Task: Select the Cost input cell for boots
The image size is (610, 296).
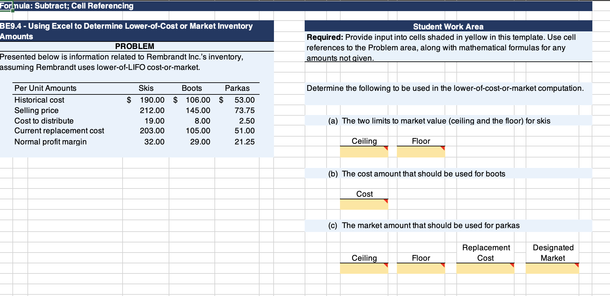Action: click(x=364, y=205)
